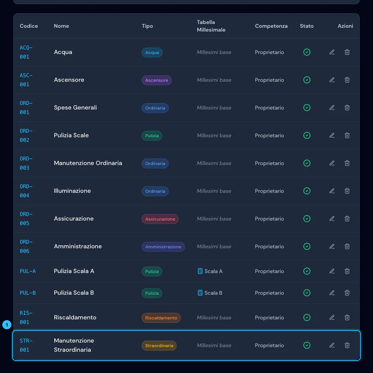Image resolution: width=373 pixels, height=373 pixels.
Task: Remove Illuminazione using trash icon
Action: [347, 191]
